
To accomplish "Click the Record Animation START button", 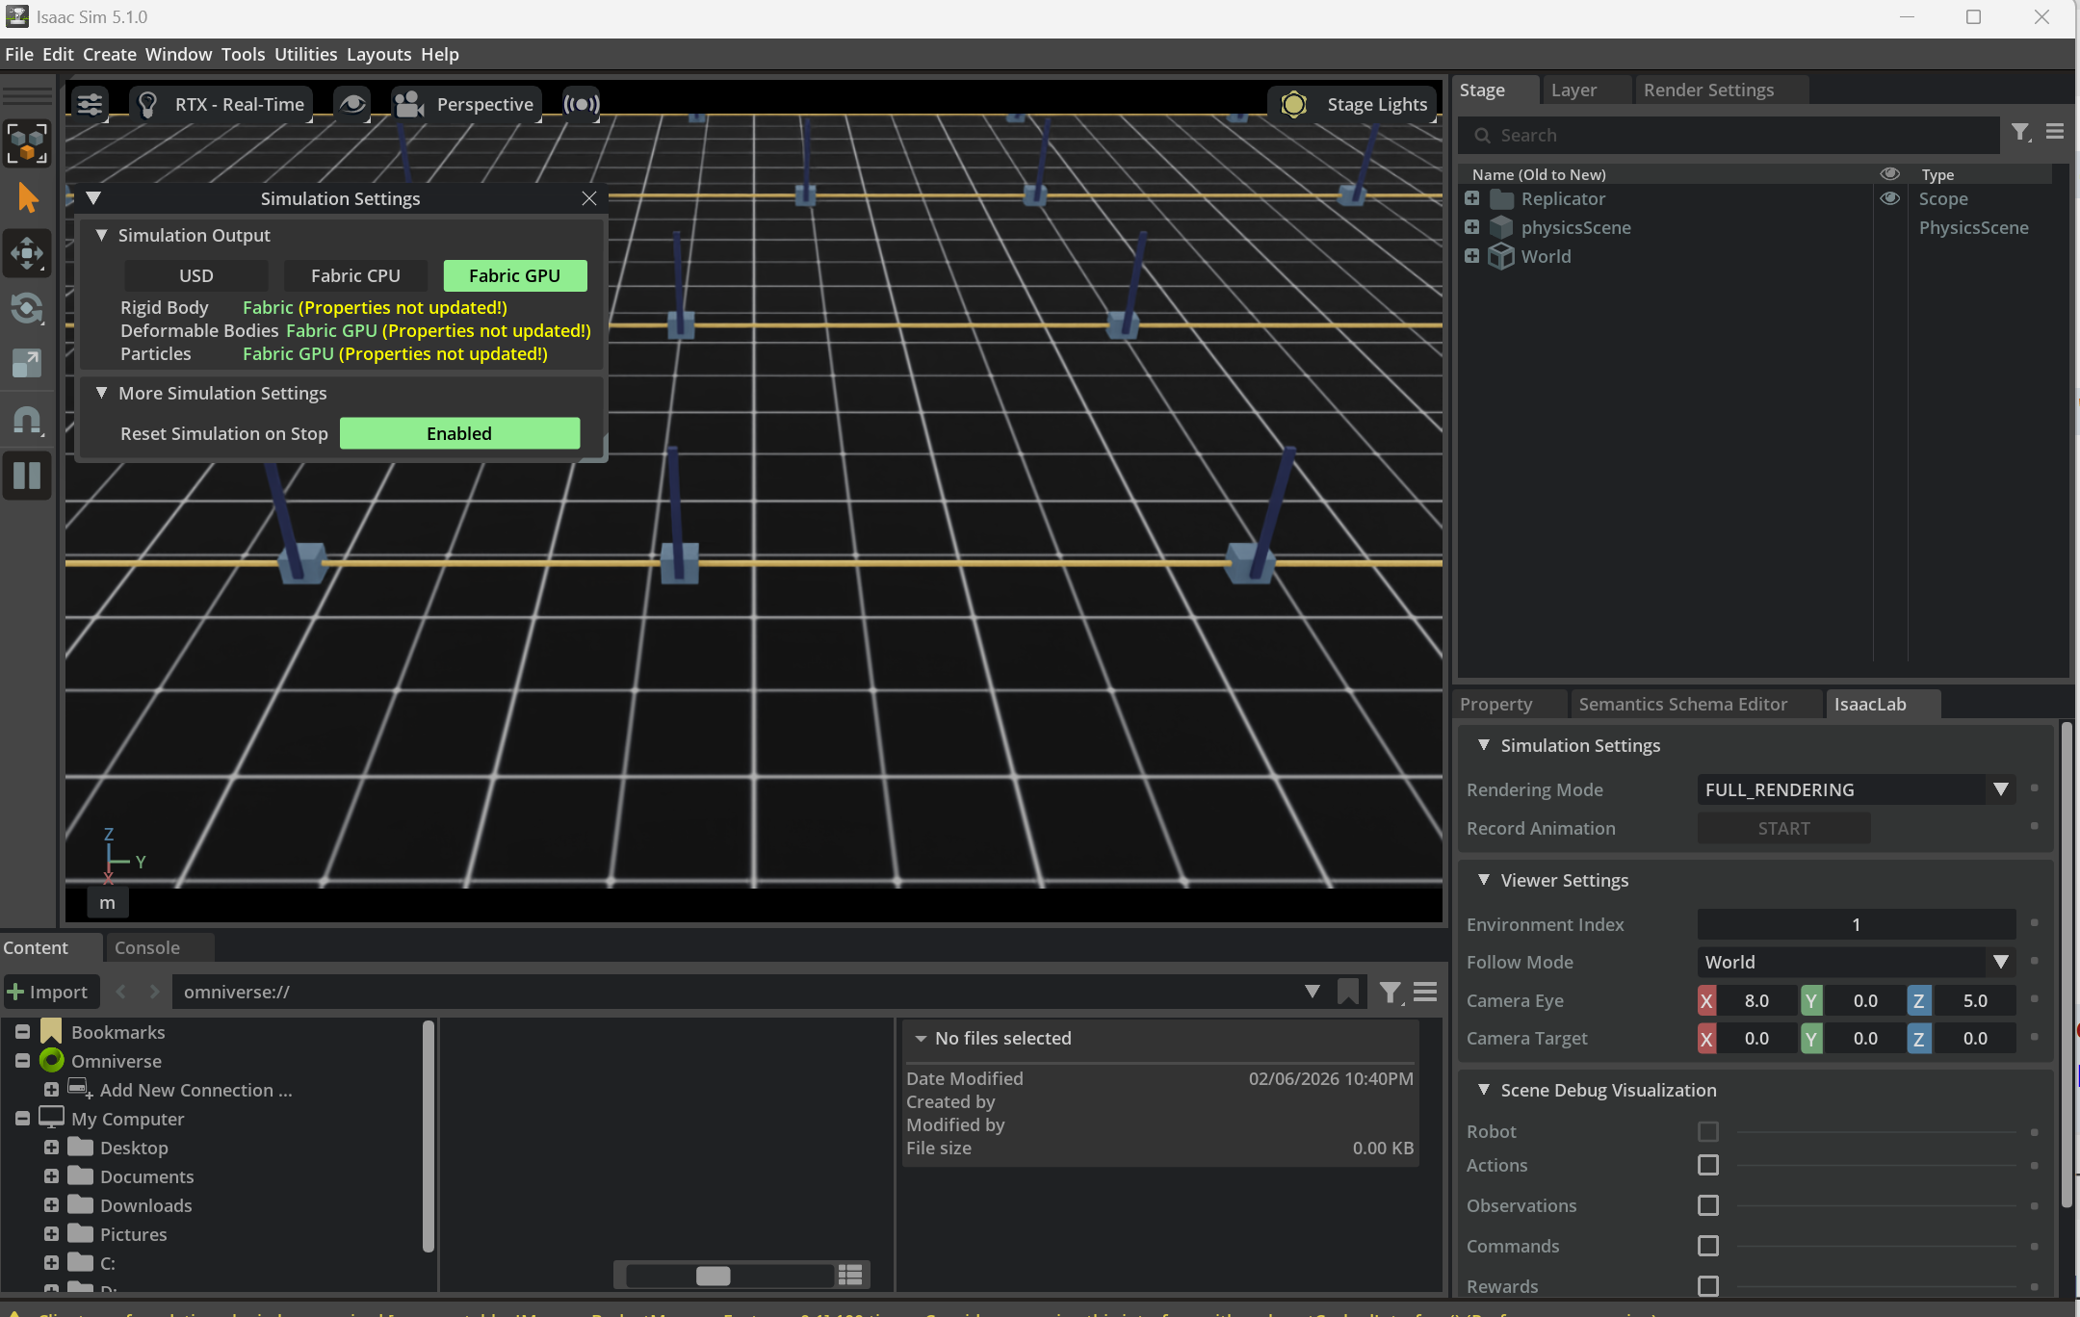I will 1783,828.
